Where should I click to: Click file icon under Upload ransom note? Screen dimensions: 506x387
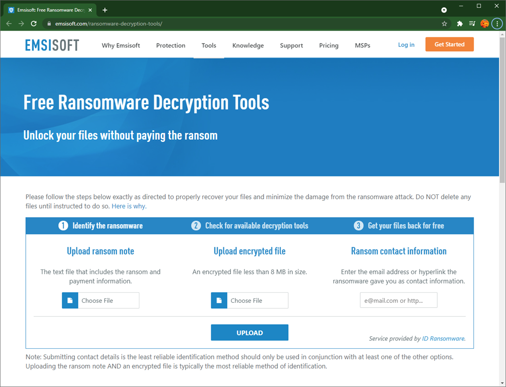point(70,300)
